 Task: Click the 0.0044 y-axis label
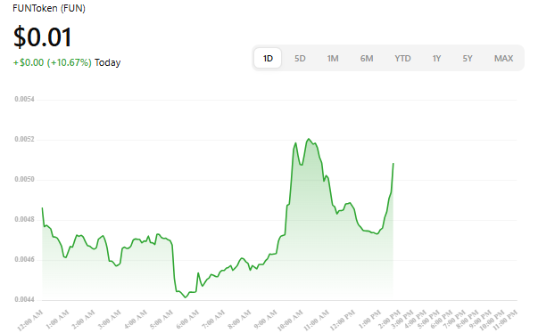[24, 299]
